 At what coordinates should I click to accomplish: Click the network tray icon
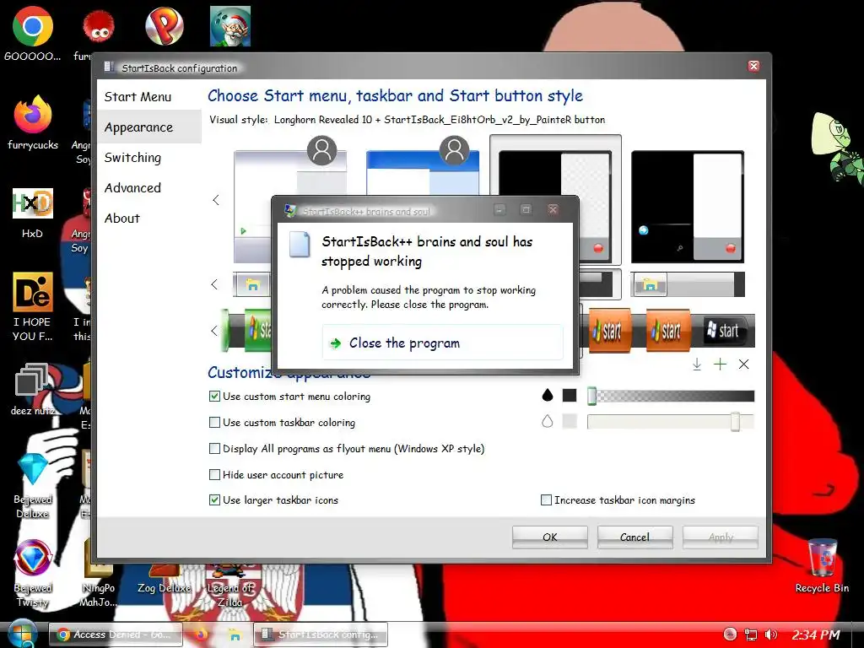(x=750, y=634)
